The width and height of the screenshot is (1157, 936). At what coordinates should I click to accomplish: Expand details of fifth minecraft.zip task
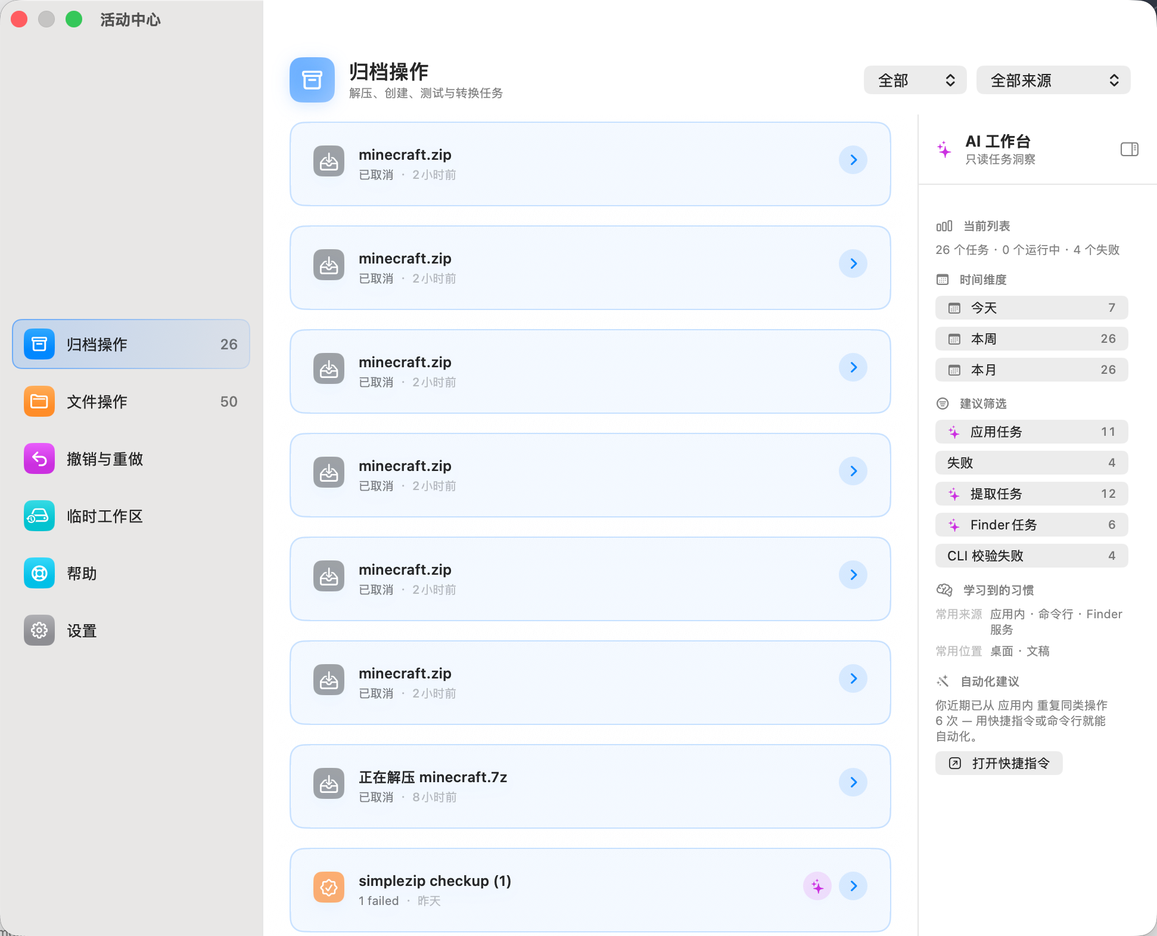click(853, 575)
